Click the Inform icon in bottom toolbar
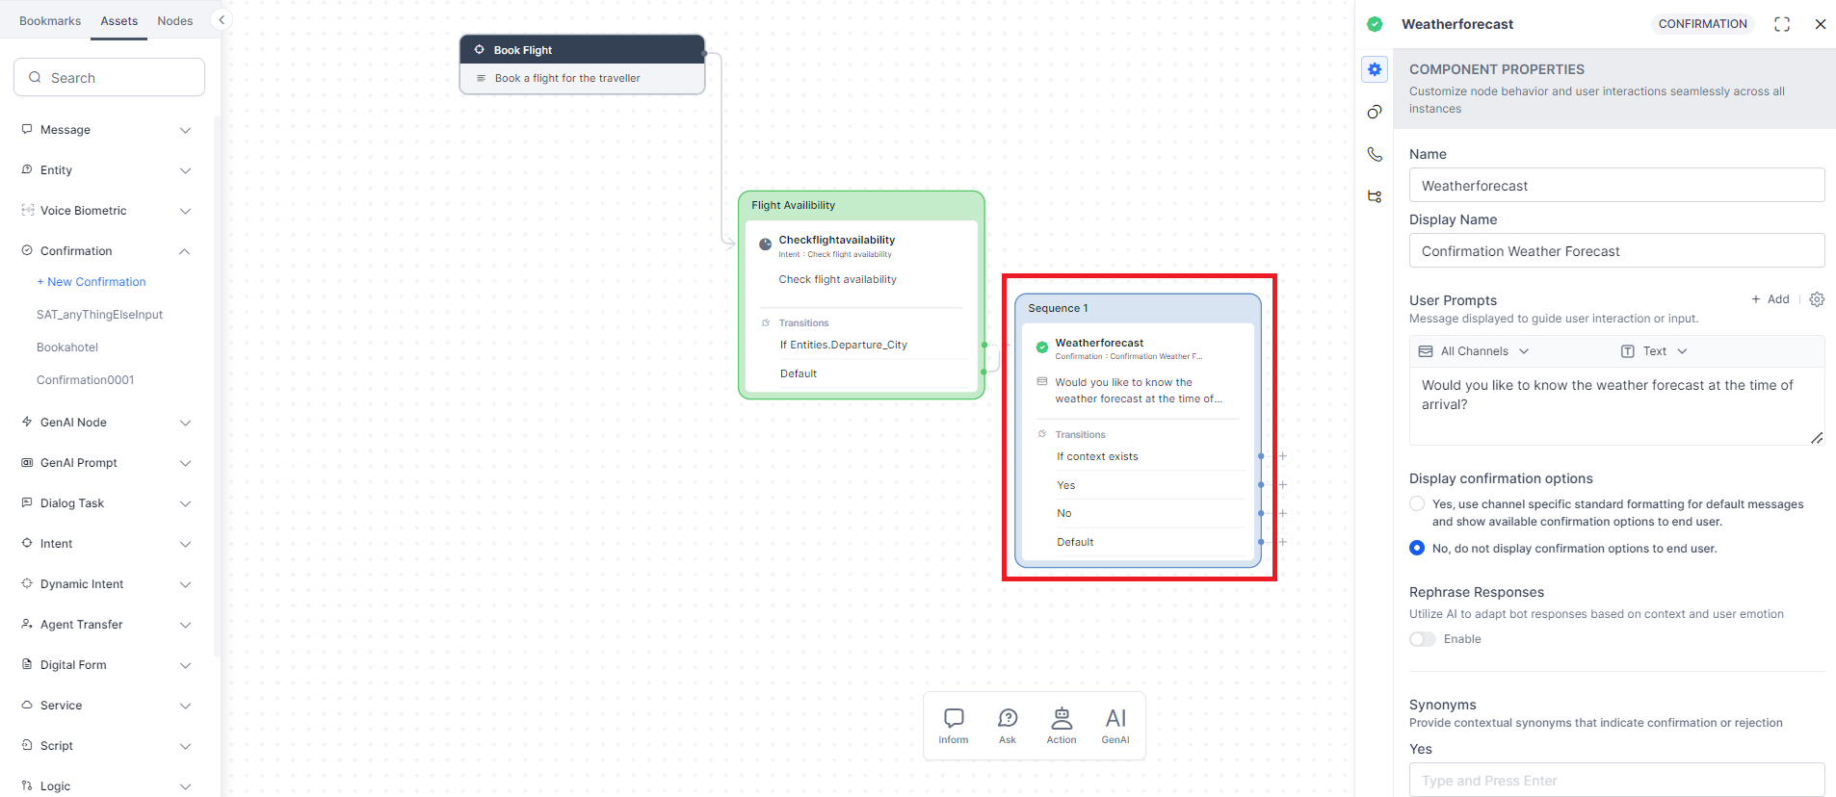Viewport: 1836px width, 797px height. pos(954,725)
